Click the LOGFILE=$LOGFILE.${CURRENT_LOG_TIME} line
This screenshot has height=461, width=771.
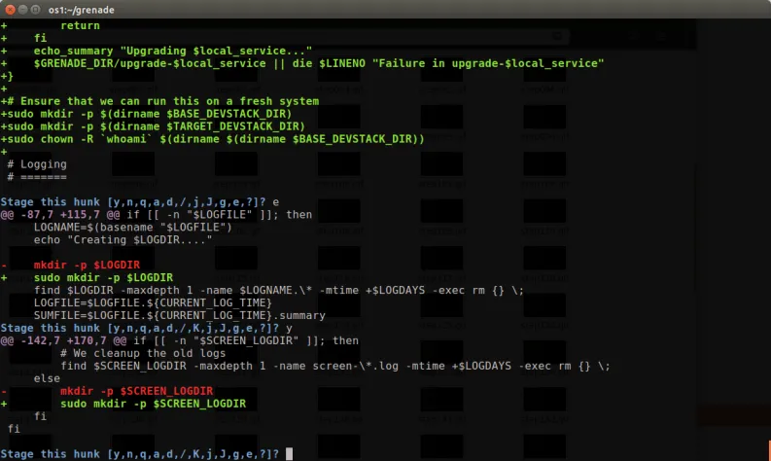click(153, 303)
